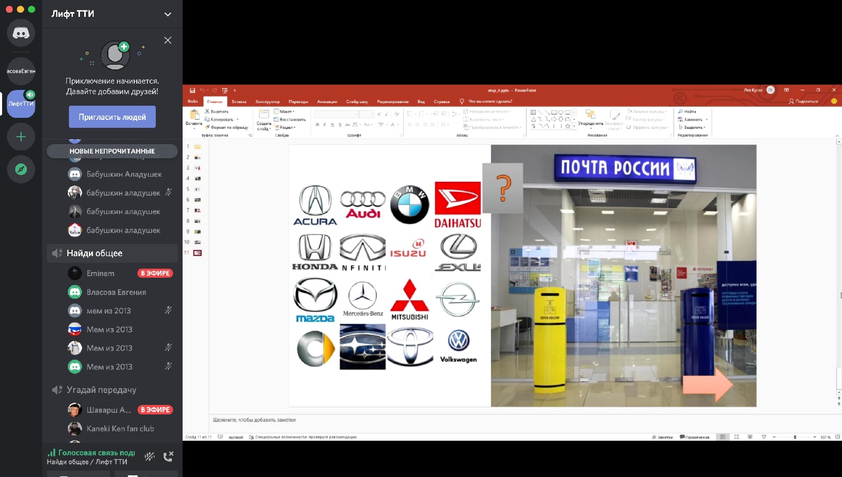
Task: Save the presentation with the floppy icon
Action: pyautogui.click(x=192, y=90)
